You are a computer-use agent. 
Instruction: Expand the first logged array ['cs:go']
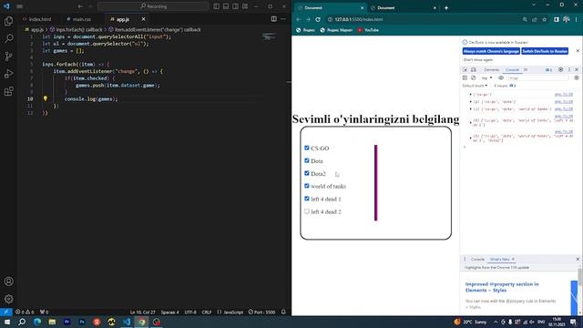point(471,95)
